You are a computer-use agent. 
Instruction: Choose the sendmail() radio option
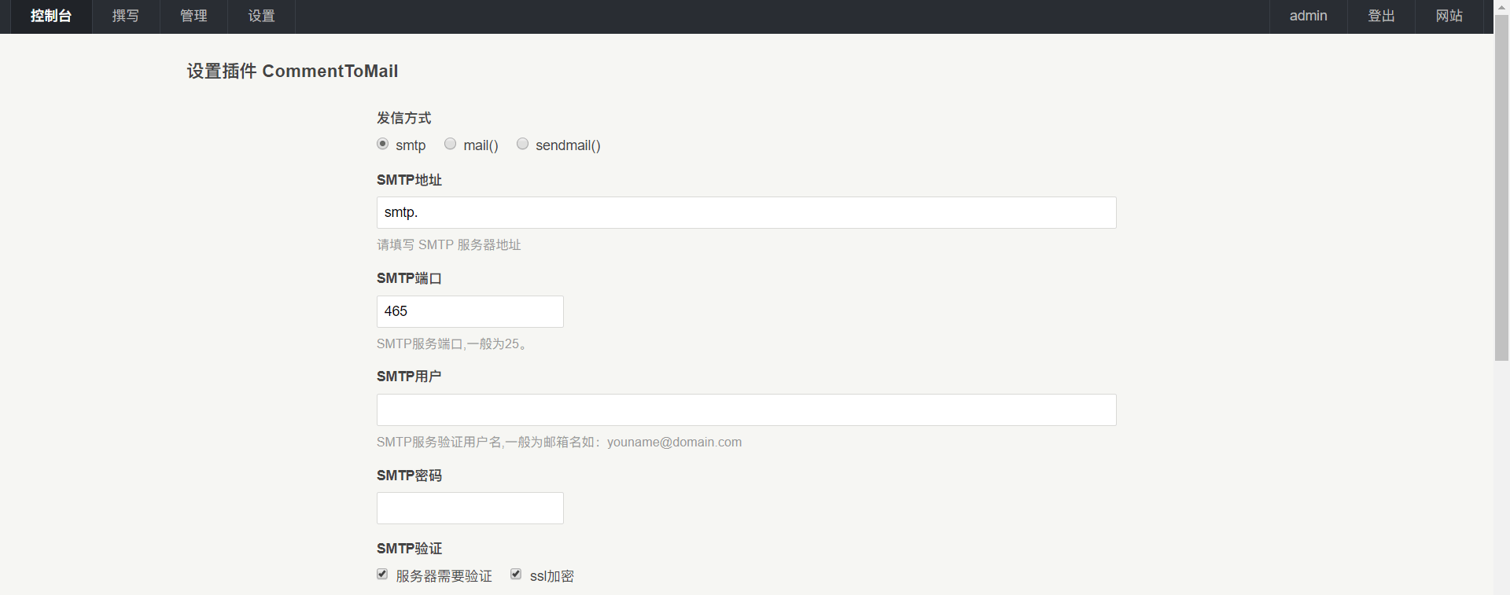pyautogui.click(x=523, y=144)
